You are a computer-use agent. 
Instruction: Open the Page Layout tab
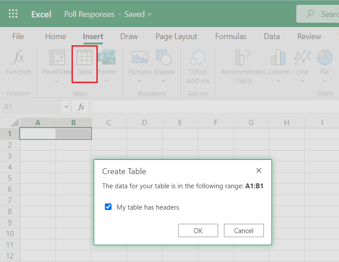pos(176,36)
